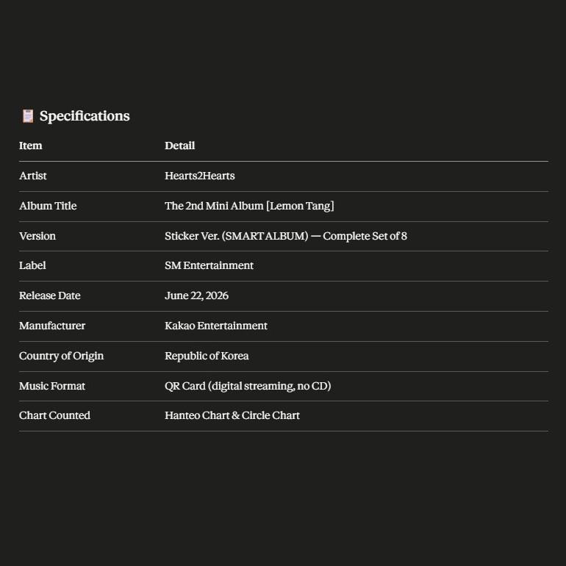Image resolution: width=566 pixels, height=566 pixels.
Task: Click the Album Title row label
Action: [48, 206]
